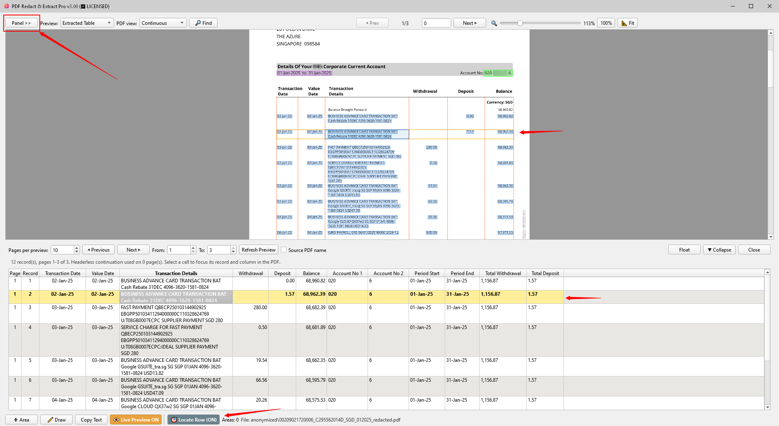This screenshot has width=779, height=426.
Task: Click the From page field
Action: coord(179,250)
